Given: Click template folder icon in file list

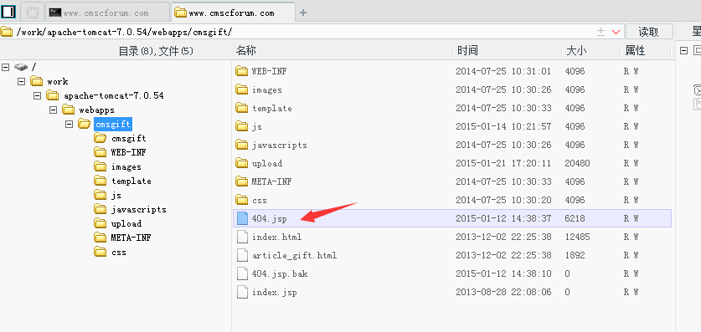Looking at the screenshot, I should (242, 108).
